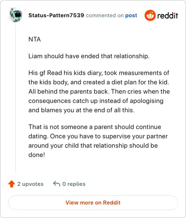Click the paragraph starting "That is not someone a parent"

tap(98, 141)
